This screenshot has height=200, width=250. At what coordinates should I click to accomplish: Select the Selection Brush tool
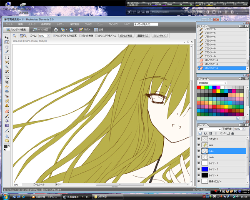point(7,72)
